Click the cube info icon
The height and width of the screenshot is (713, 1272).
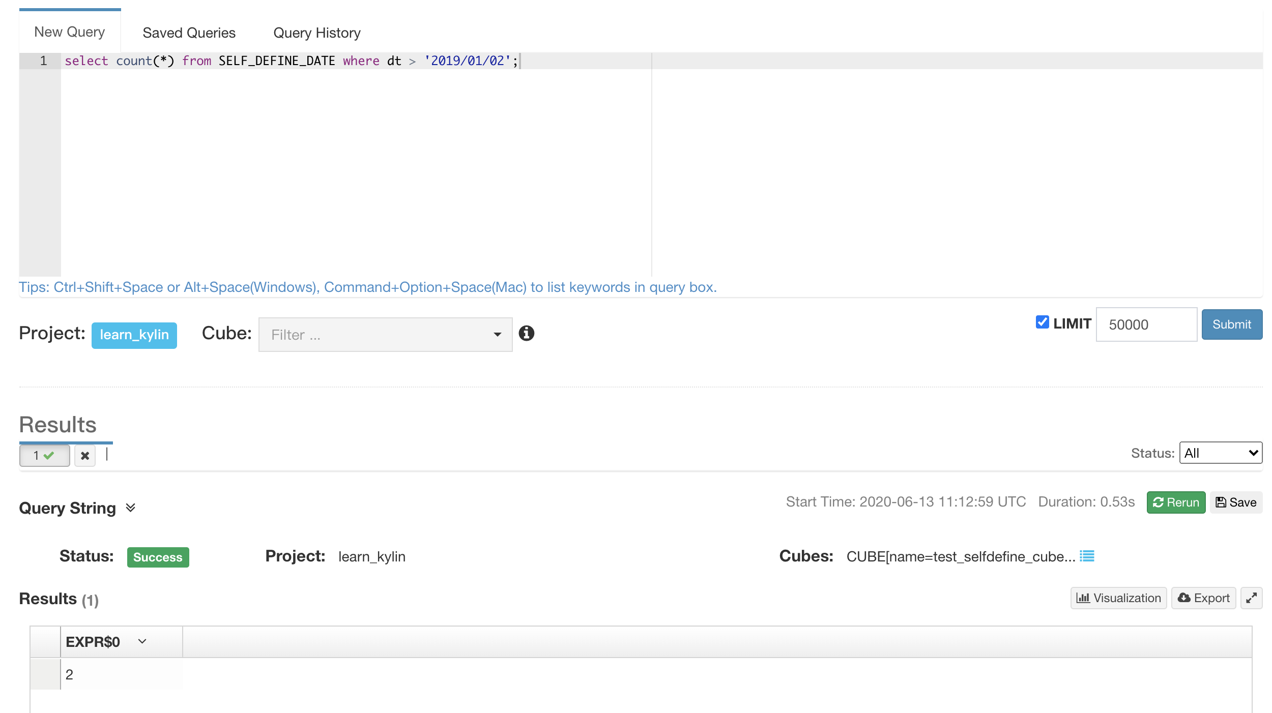[x=526, y=333]
